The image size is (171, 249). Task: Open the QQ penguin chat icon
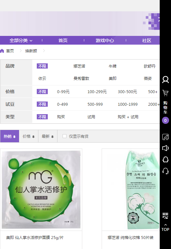(x=165, y=159)
